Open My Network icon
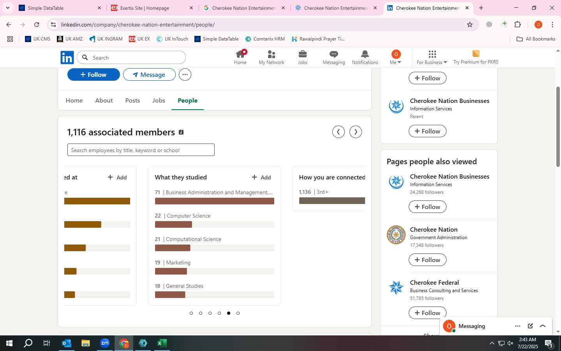This screenshot has width=561, height=351. 272,54
